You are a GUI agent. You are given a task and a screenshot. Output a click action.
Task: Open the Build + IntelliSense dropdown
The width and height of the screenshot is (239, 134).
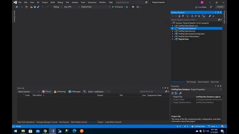(99, 92)
